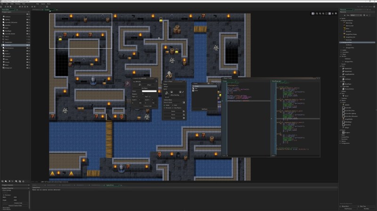Click the Physics button gear icon
The width and height of the screenshot is (377, 211).
click(185, 118)
